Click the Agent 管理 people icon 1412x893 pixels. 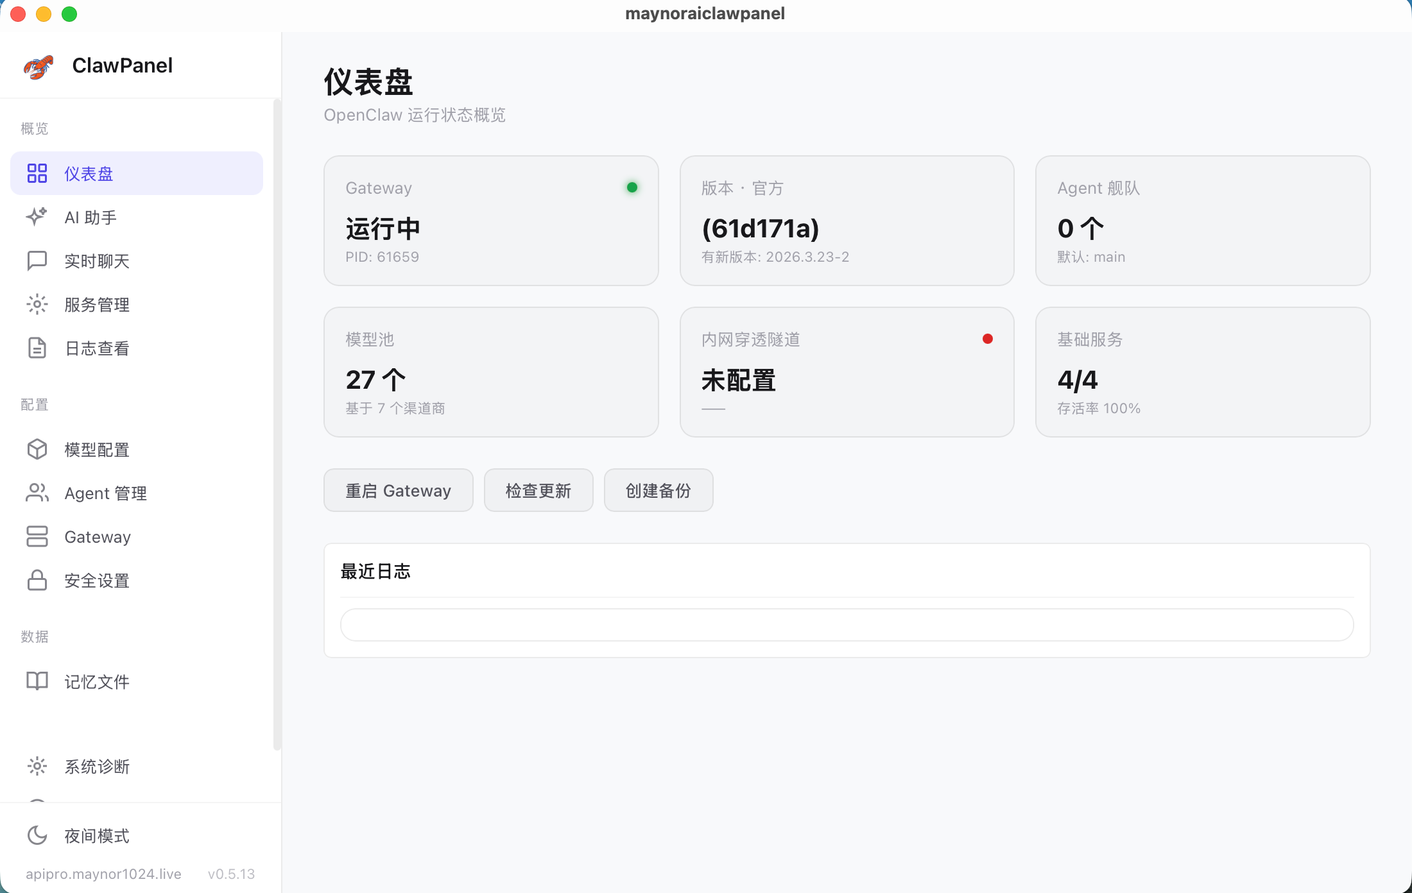click(x=37, y=493)
